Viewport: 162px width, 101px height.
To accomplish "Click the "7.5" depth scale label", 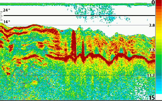I will click(152, 50).
